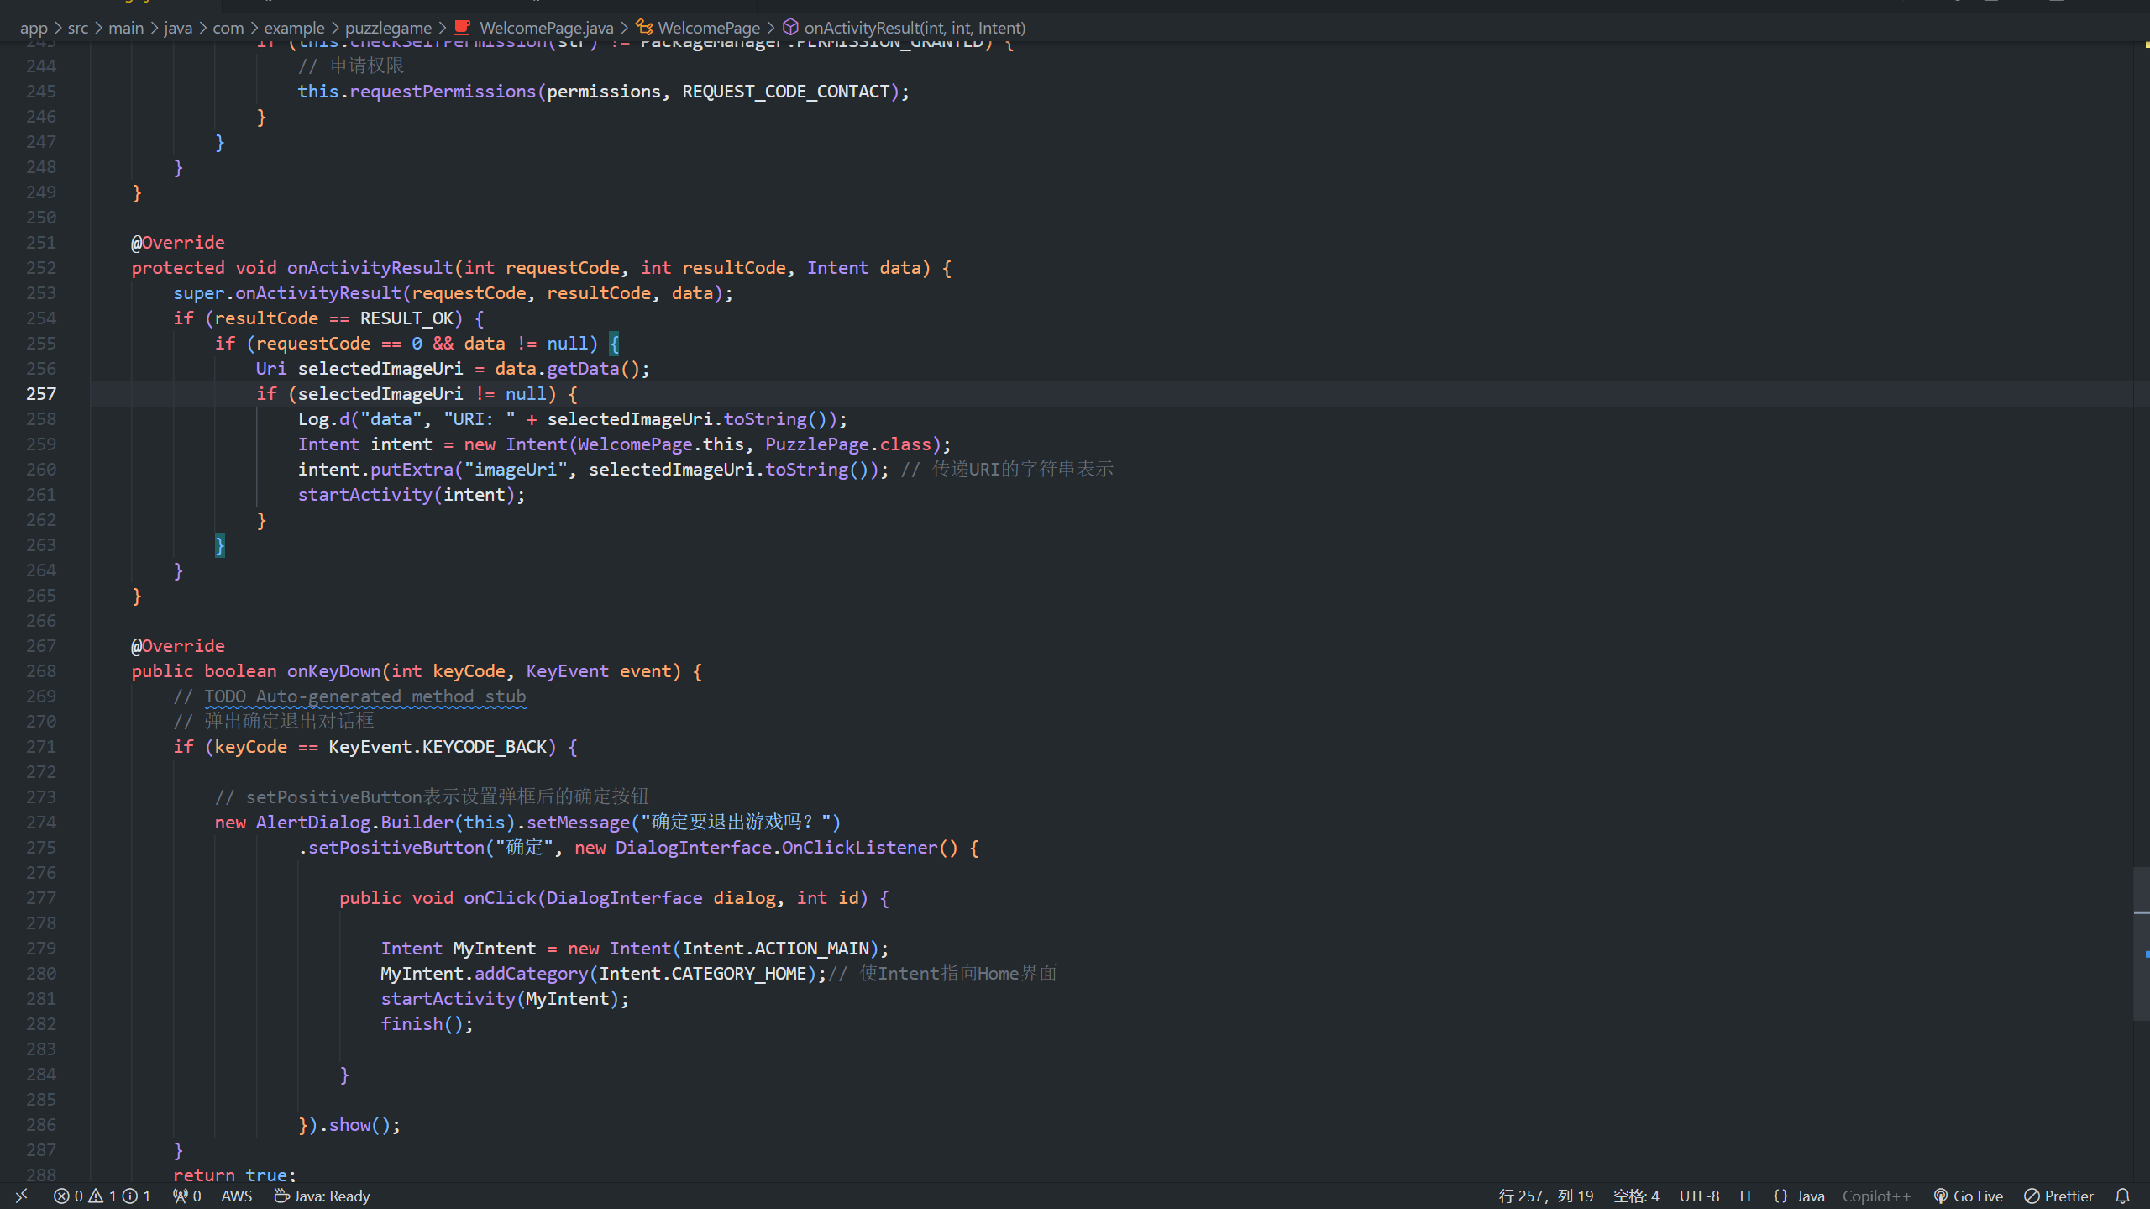Image resolution: width=2150 pixels, height=1209 pixels.
Task: Open the puzzlegame folder breadcrumb
Action: (x=388, y=28)
